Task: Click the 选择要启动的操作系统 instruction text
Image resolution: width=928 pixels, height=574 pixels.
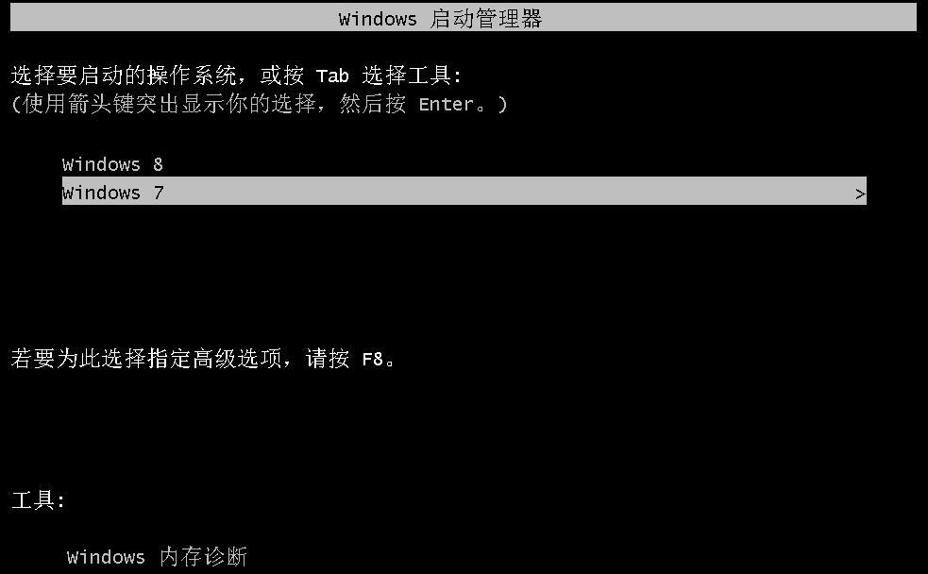Action: 125,76
